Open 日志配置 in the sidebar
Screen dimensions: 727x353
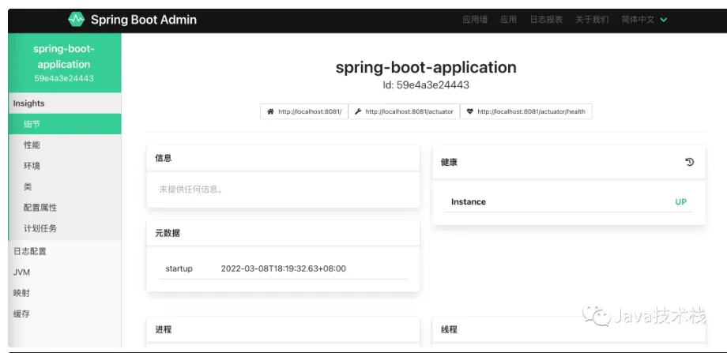tap(65, 252)
